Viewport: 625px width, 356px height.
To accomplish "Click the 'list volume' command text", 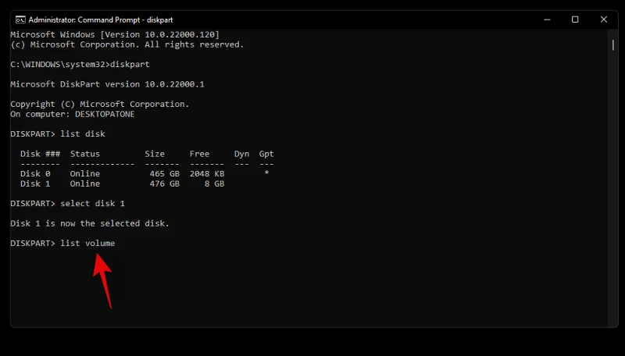I will pyautogui.click(x=87, y=244).
